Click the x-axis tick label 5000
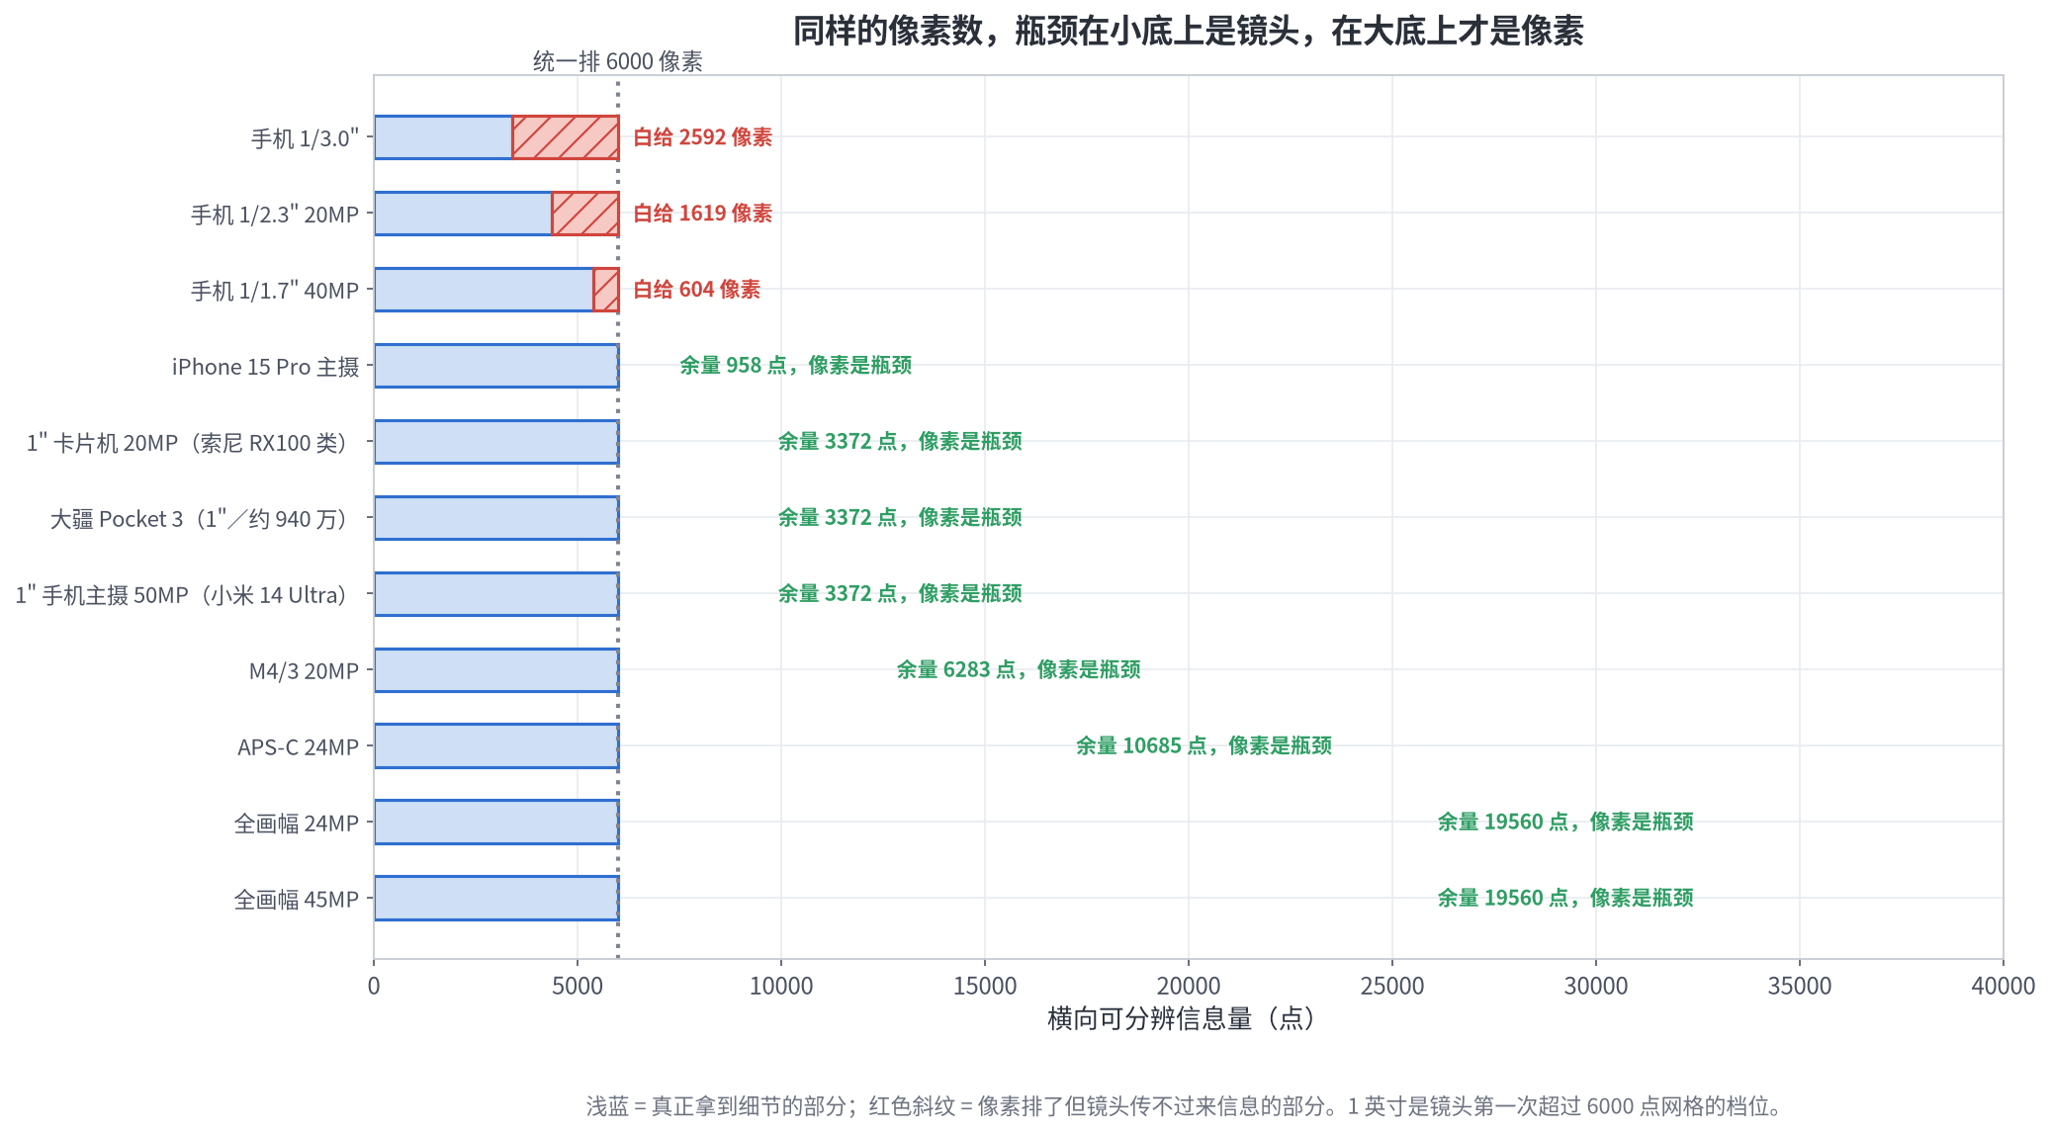 point(578,986)
